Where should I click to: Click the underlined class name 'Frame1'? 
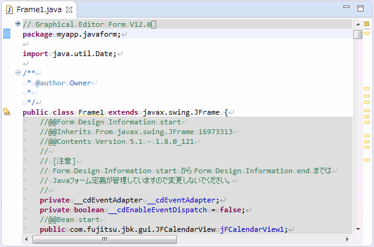91,112
